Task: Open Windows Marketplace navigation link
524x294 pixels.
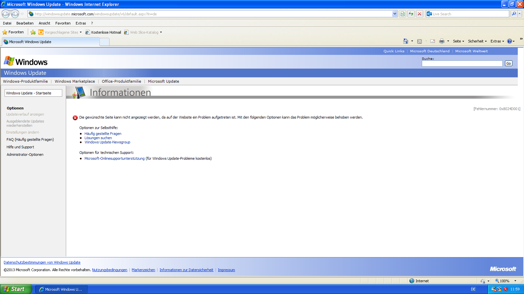Action: [75, 81]
